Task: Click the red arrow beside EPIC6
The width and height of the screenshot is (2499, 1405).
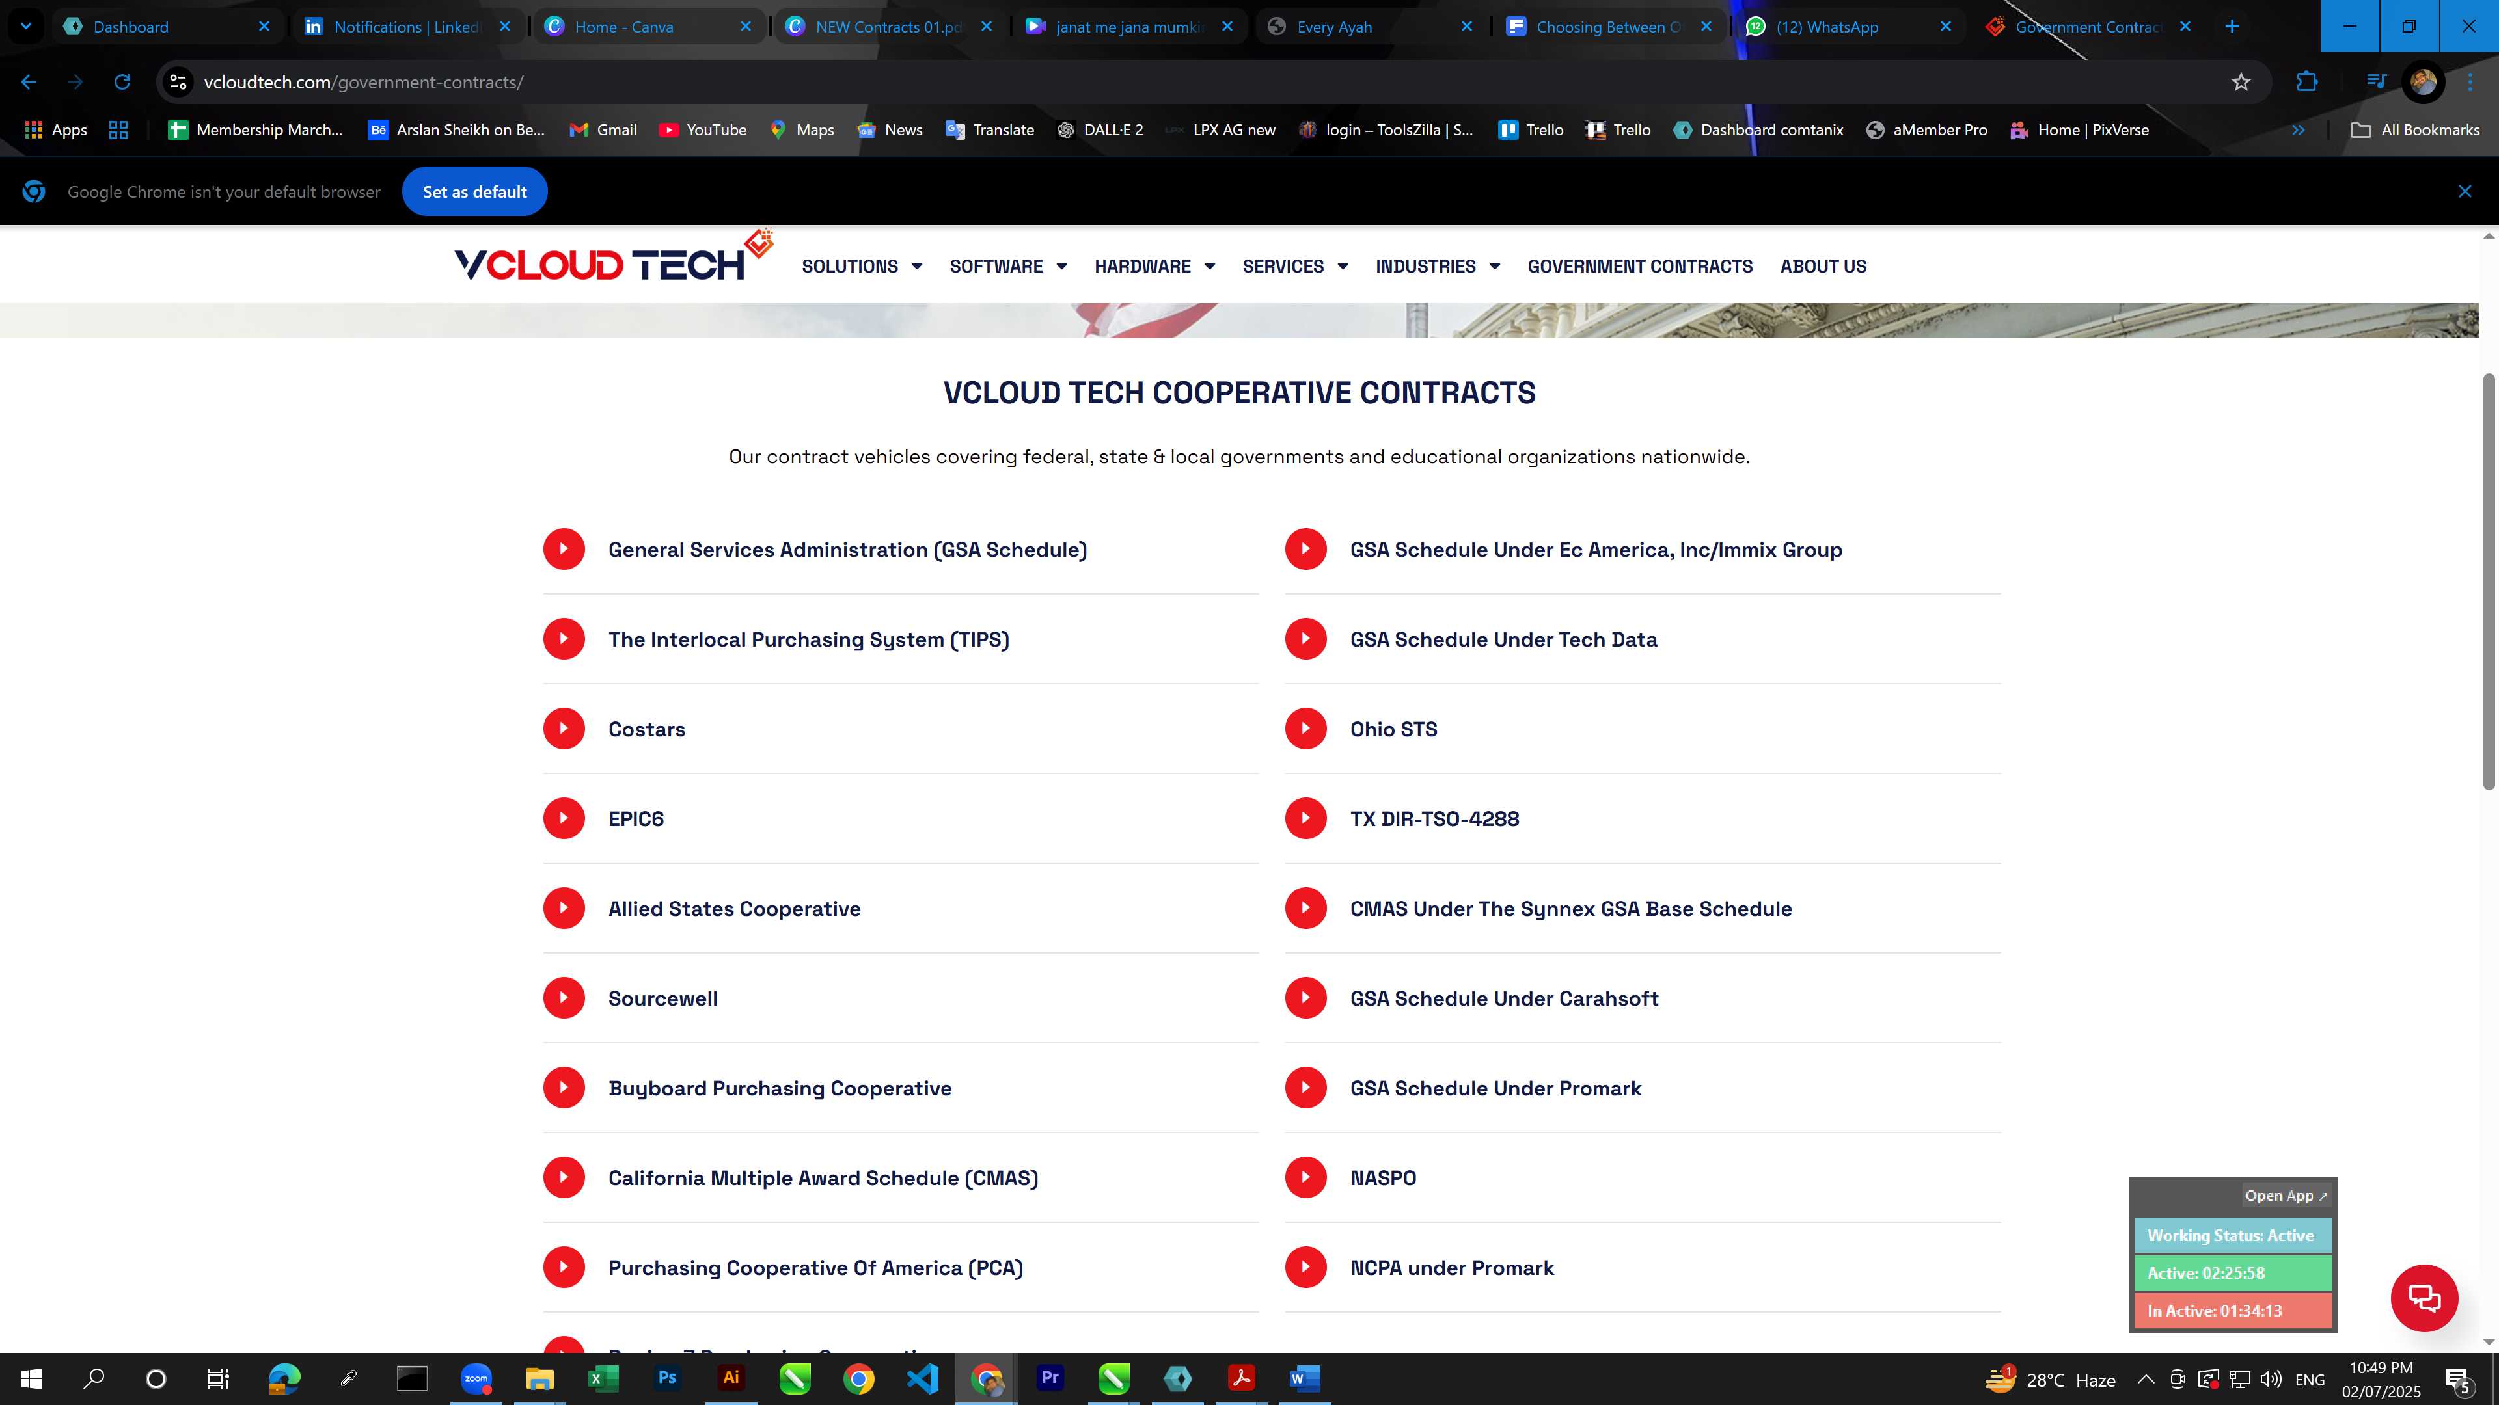Action: click(x=564, y=818)
